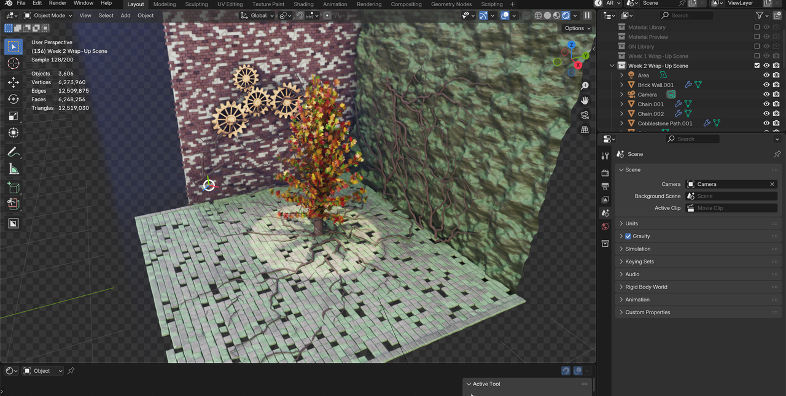
Task: Toggle camera view in viewport
Action: [585, 115]
